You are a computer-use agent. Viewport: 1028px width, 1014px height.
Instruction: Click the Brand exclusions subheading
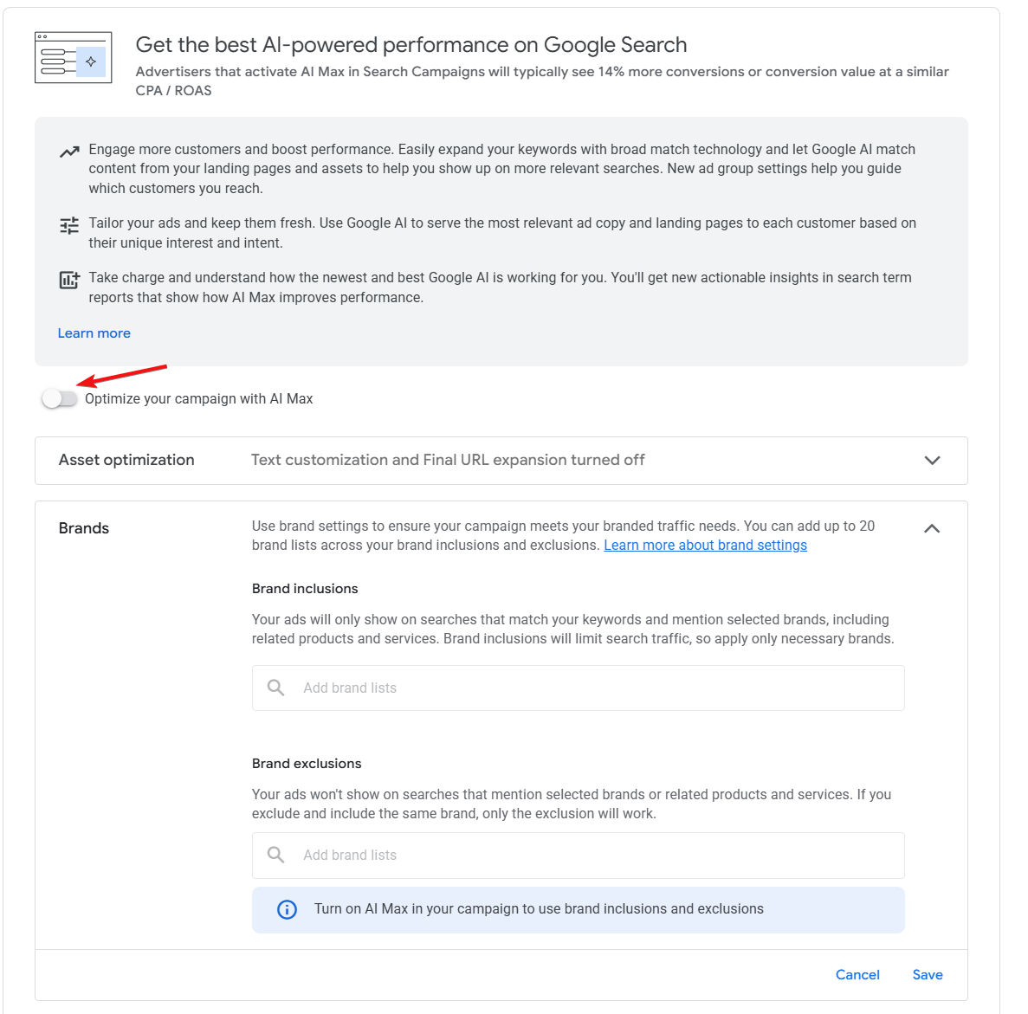tap(307, 764)
